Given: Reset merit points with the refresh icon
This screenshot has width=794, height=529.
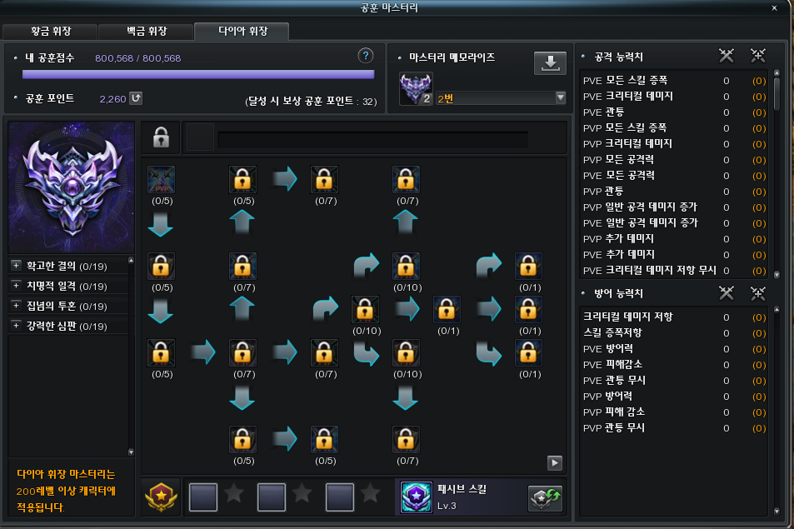Looking at the screenshot, I should [x=136, y=97].
